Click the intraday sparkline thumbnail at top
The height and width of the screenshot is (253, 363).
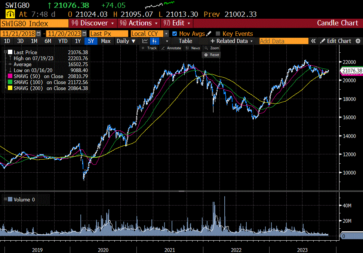pos(160,5)
